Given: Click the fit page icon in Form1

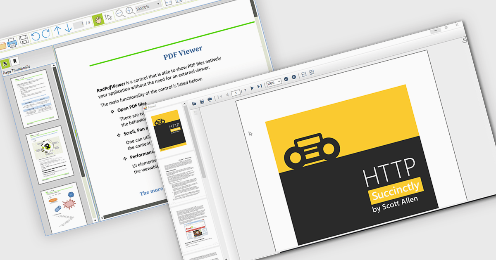Looking at the screenshot, I should [312, 72].
